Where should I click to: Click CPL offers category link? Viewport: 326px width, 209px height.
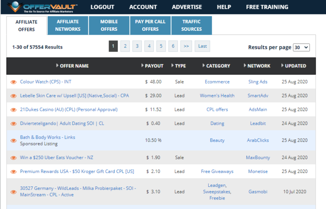(x=217, y=109)
